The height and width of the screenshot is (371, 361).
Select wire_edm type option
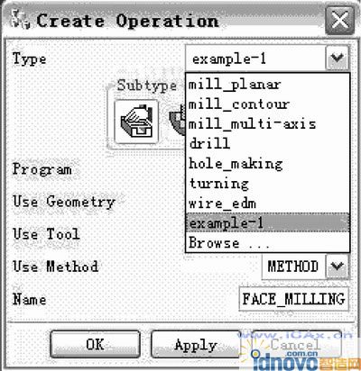coord(267,204)
